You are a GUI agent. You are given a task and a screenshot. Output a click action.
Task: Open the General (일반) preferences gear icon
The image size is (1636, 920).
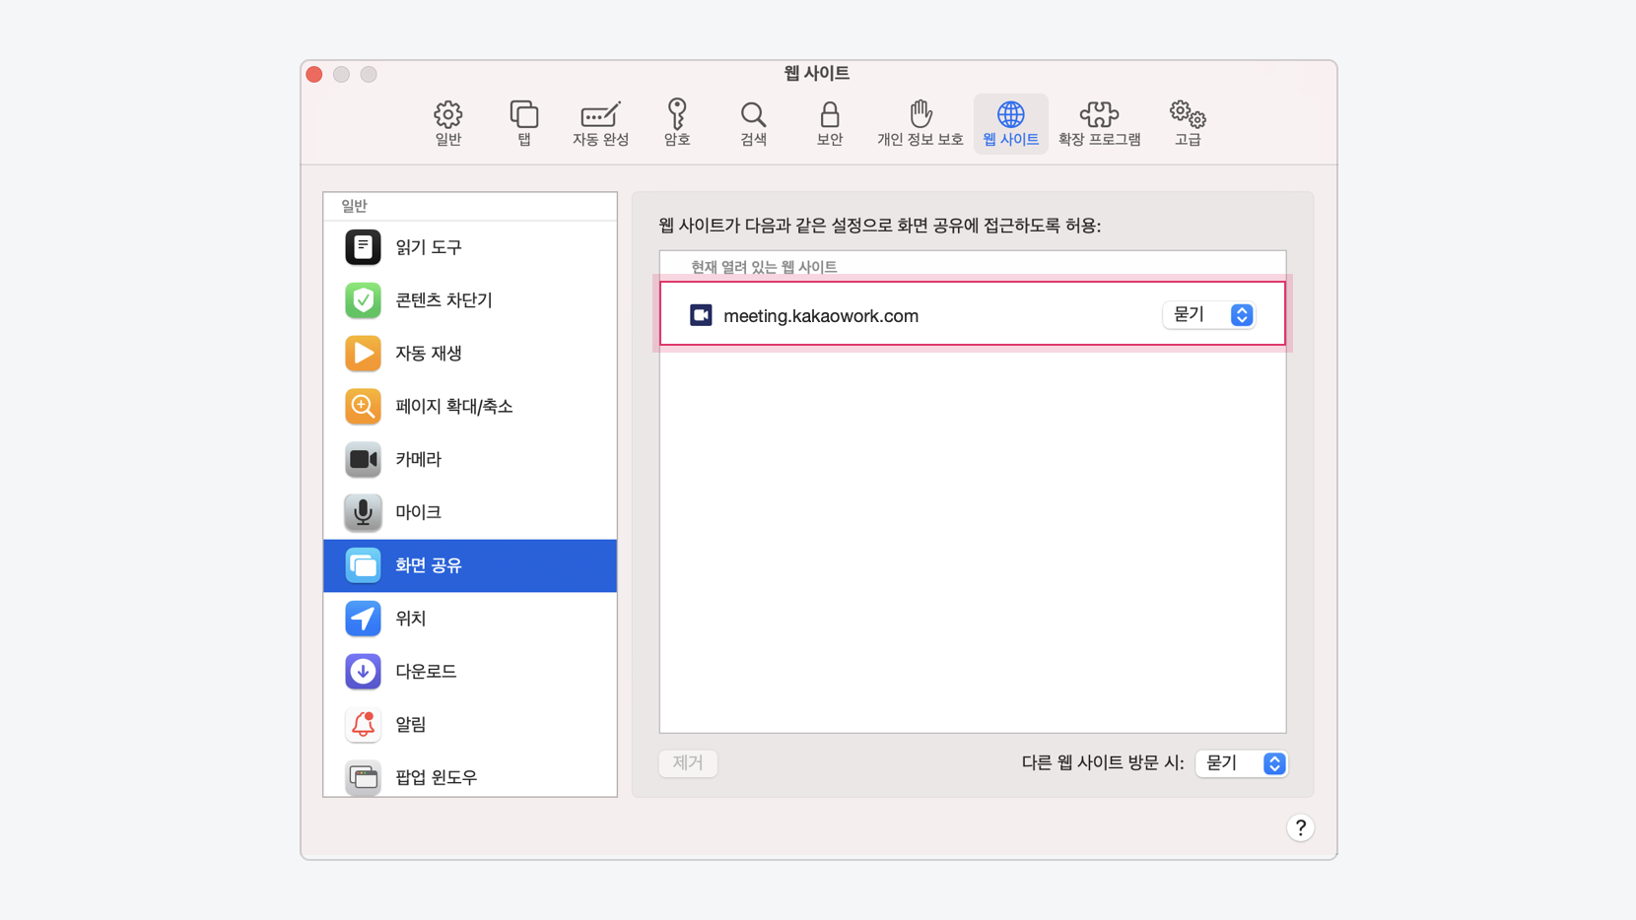tap(447, 123)
